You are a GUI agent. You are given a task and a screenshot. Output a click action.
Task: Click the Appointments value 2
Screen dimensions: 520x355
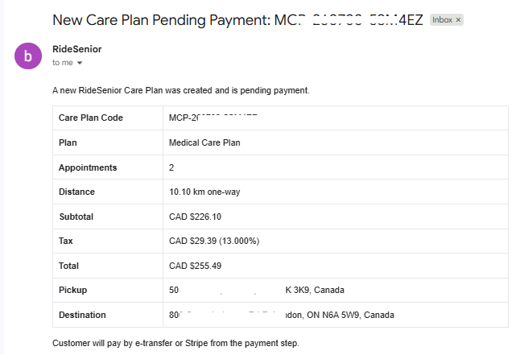pos(171,167)
